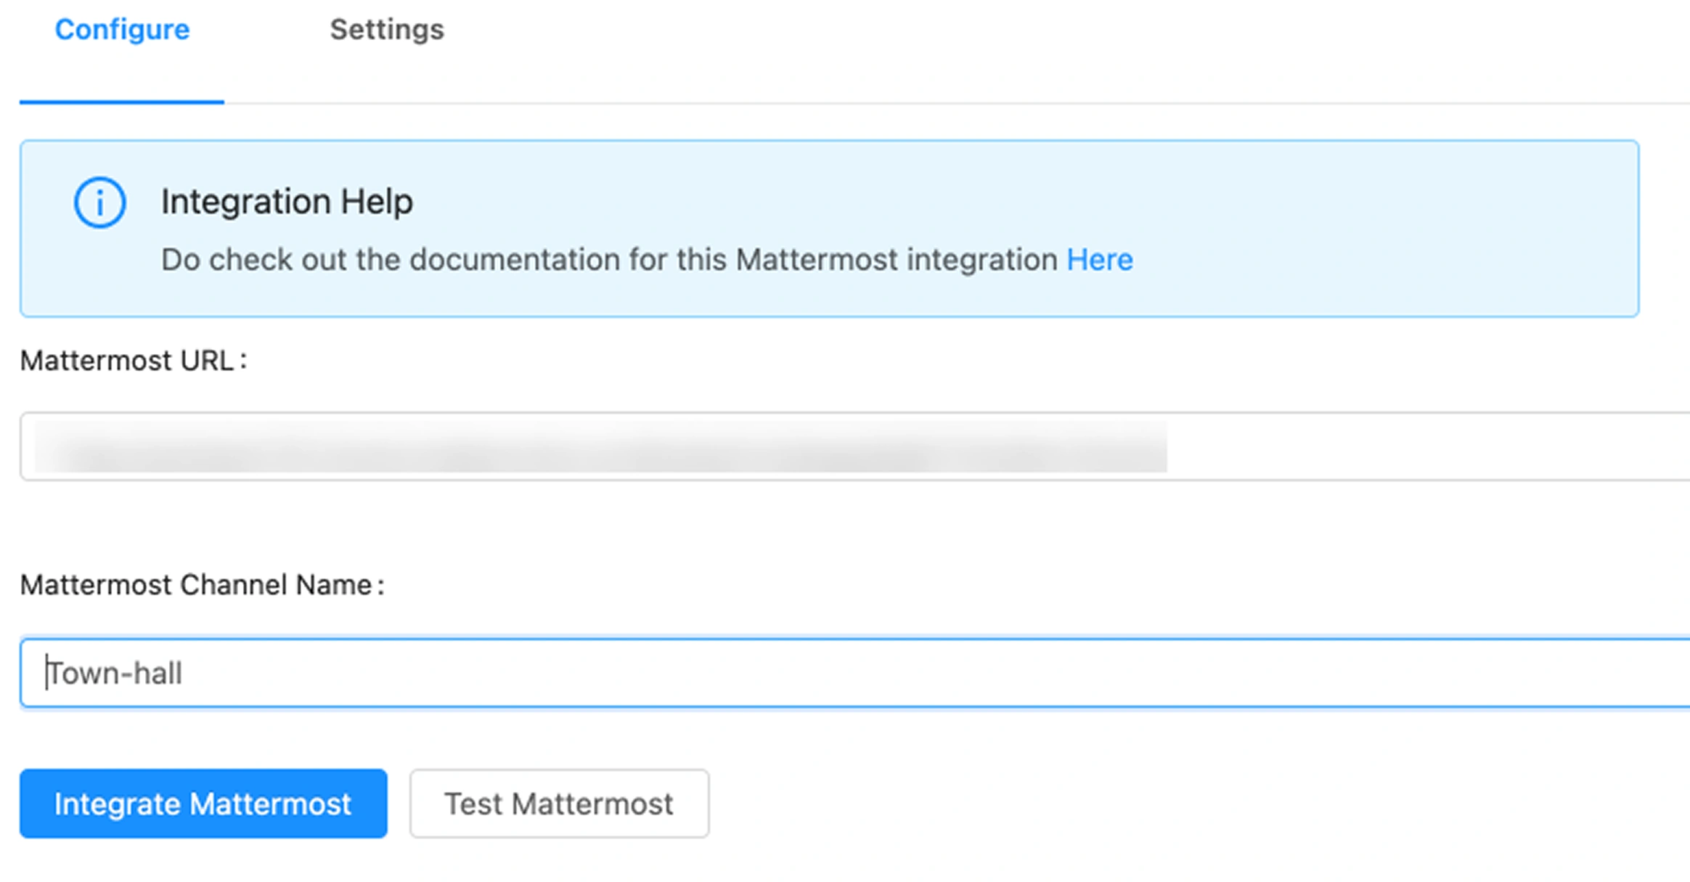1690x882 pixels.
Task: Click into the Mattermost Channel Name field
Action: [x=857, y=673]
